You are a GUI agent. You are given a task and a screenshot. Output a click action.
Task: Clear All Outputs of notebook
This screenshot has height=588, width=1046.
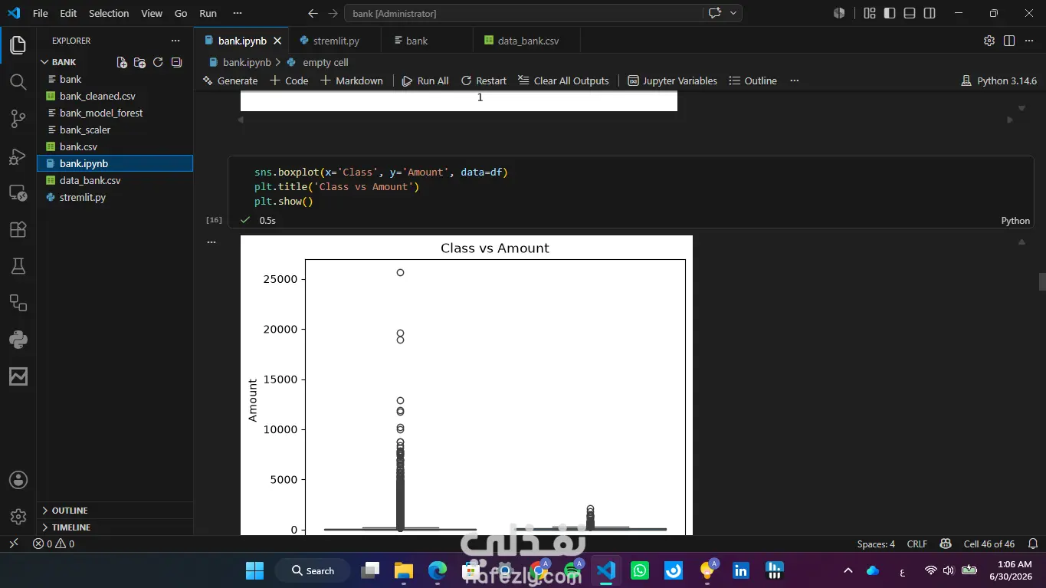[563, 80]
